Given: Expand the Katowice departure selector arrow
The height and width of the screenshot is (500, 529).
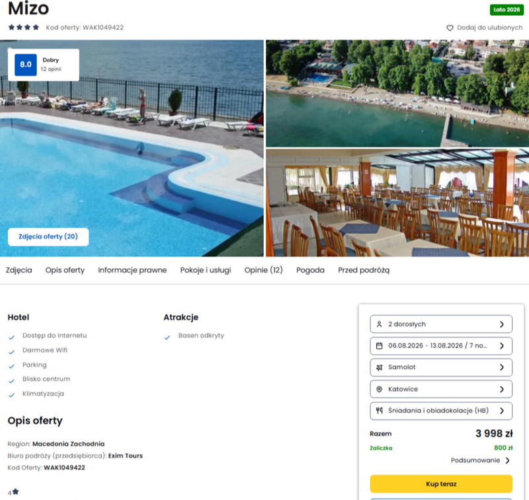Looking at the screenshot, I should point(502,389).
